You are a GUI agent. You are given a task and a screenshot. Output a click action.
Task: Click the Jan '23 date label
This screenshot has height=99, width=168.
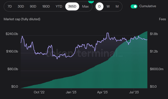[x=71, y=92]
